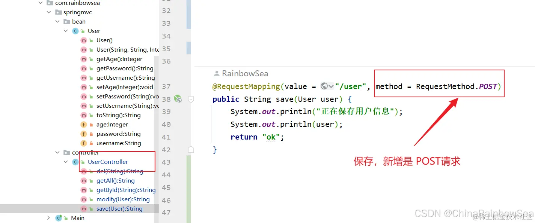This screenshot has width=535, height=223.
Task: Select the username:String field
Action: tap(119, 143)
